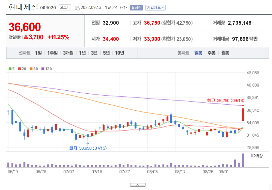Click the 봉차트 label

183,53
